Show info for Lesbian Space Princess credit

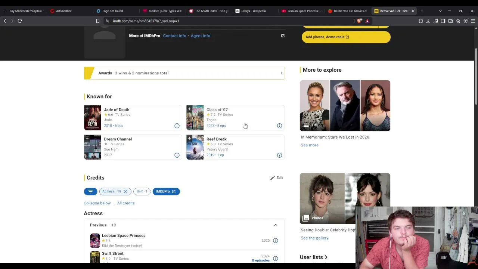(x=276, y=241)
